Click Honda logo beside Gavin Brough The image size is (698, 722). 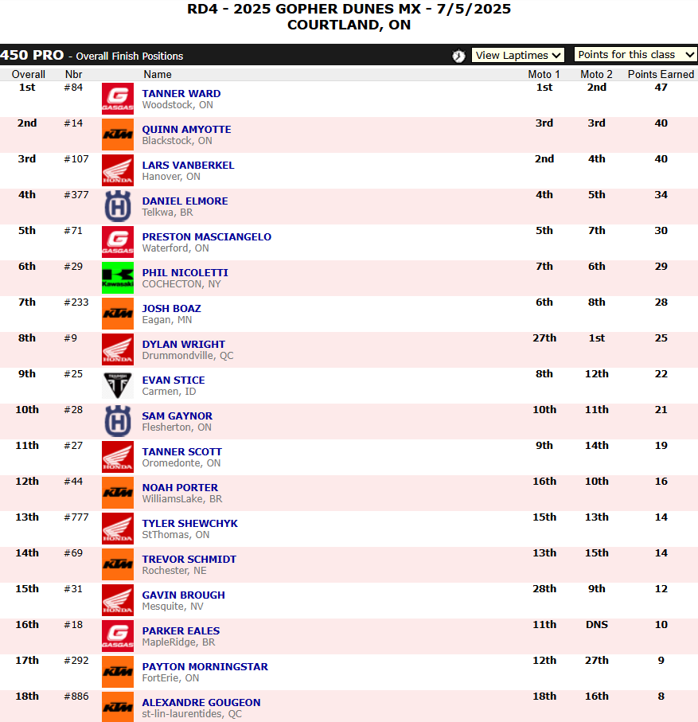coord(118,600)
